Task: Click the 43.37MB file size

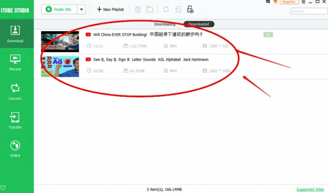Action: (x=137, y=71)
